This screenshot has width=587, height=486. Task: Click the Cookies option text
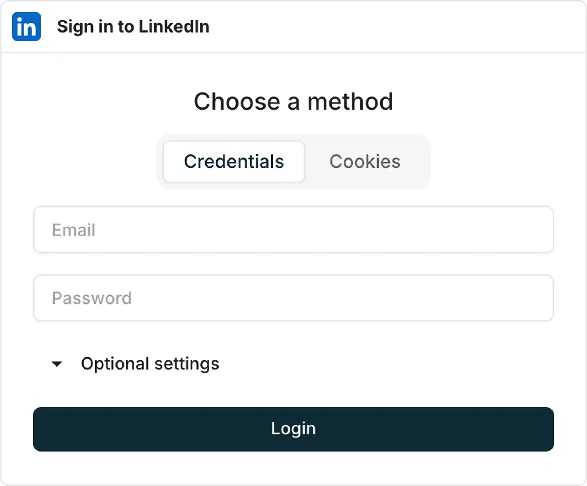point(365,161)
